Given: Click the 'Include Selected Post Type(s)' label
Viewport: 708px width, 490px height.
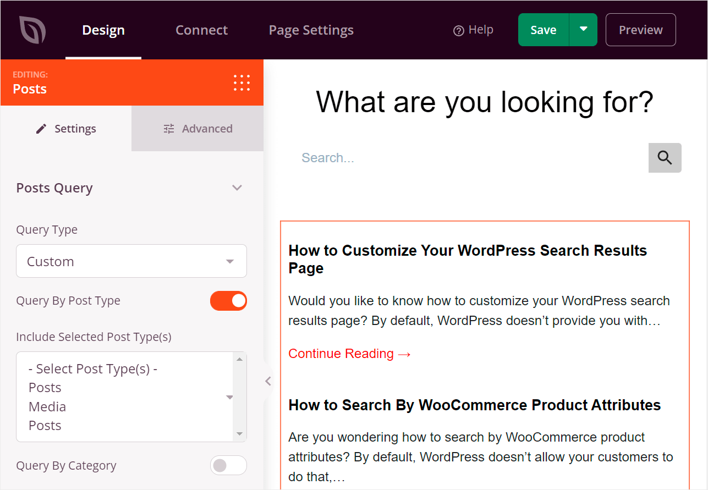Looking at the screenshot, I should 94,337.
